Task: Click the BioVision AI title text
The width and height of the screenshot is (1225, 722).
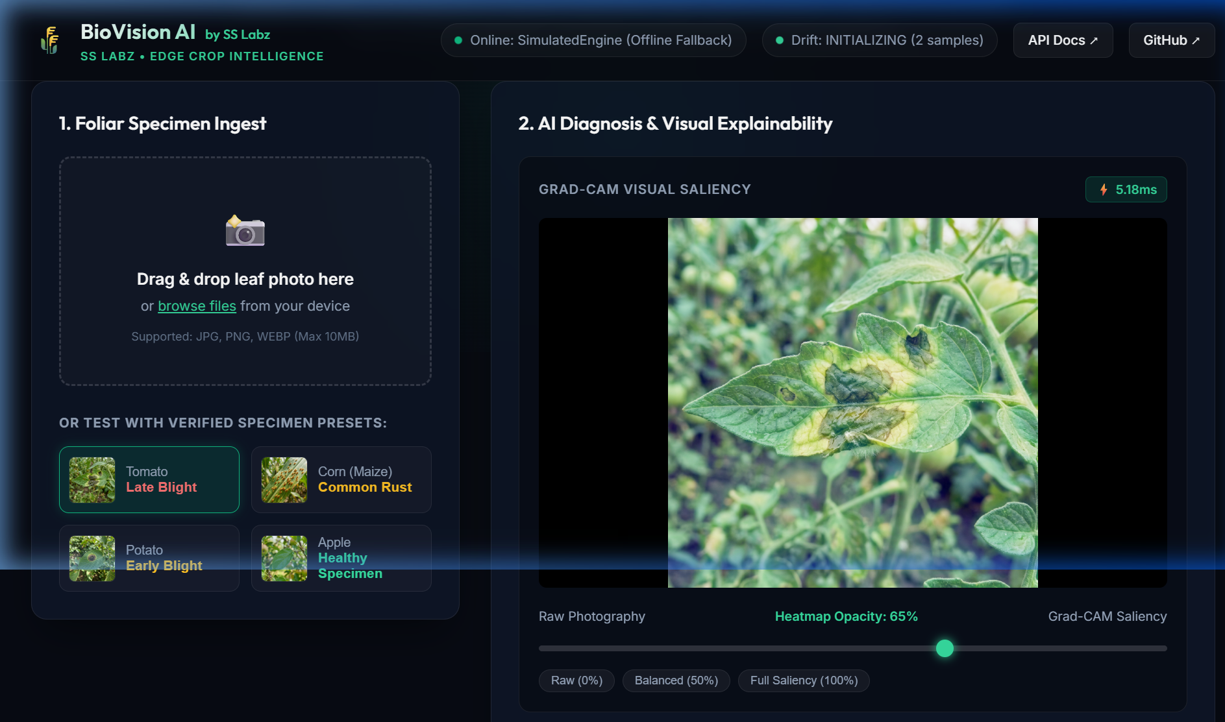Action: coord(138,32)
